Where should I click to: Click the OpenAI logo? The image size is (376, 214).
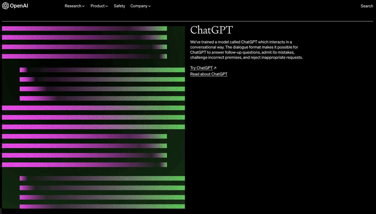click(x=15, y=6)
